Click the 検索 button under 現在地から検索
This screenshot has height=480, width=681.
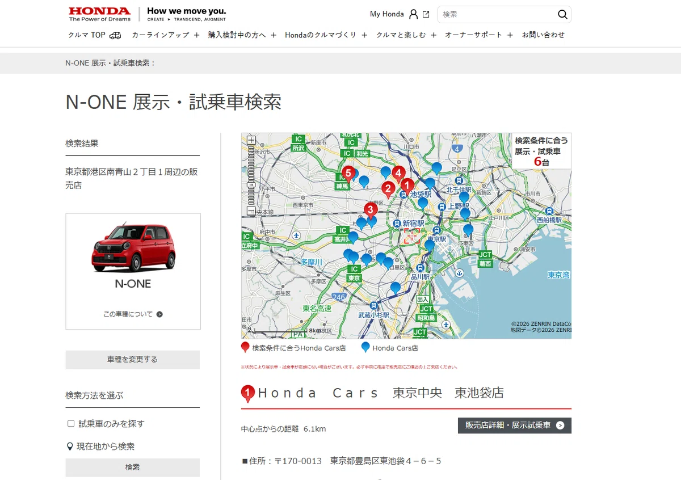point(133,468)
